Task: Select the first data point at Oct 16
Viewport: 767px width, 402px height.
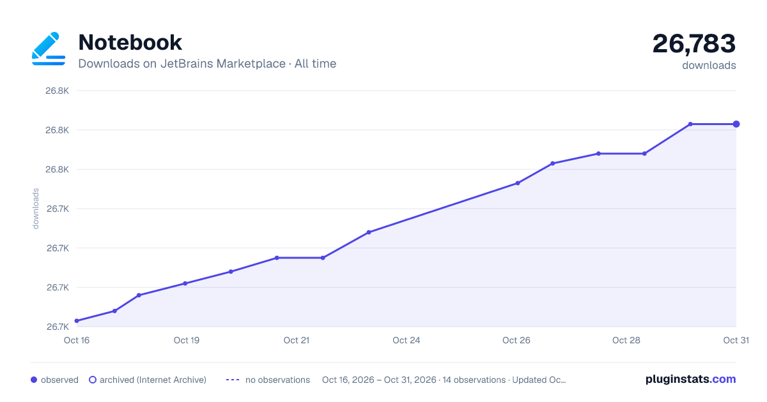Action: 77,321
